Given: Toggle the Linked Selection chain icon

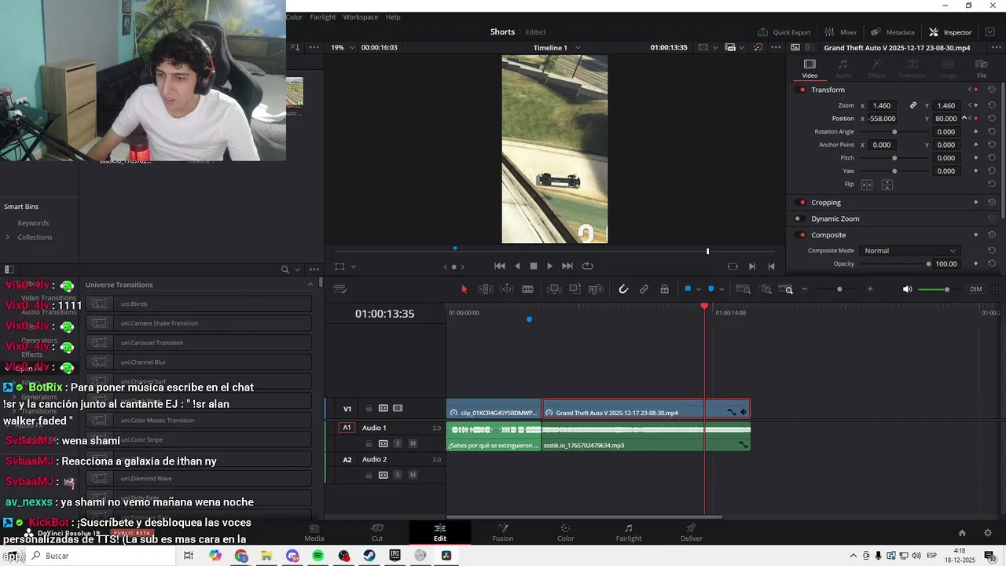Looking at the screenshot, I should click(644, 289).
